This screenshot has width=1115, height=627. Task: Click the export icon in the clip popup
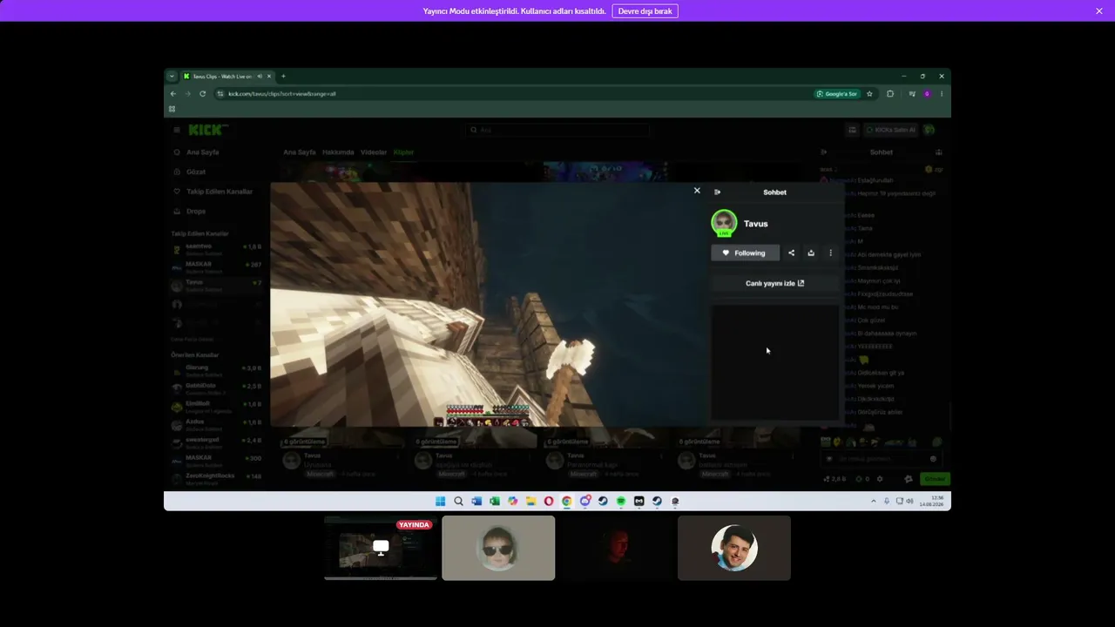[x=811, y=253]
